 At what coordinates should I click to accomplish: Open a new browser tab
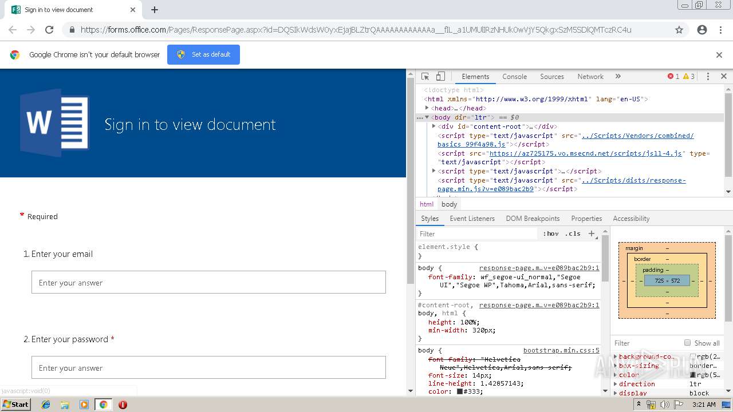pyautogui.click(x=155, y=10)
